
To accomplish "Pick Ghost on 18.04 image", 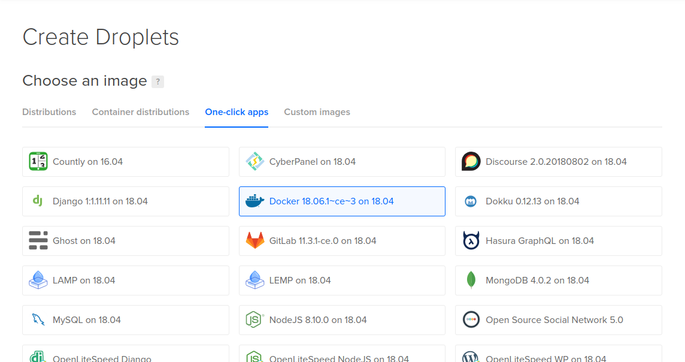I will click(126, 241).
